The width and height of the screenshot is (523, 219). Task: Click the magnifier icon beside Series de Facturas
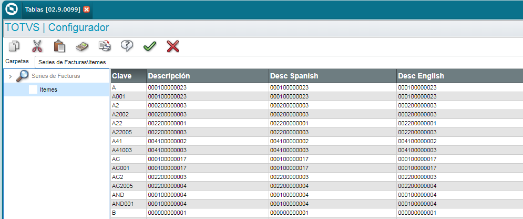click(22, 76)
